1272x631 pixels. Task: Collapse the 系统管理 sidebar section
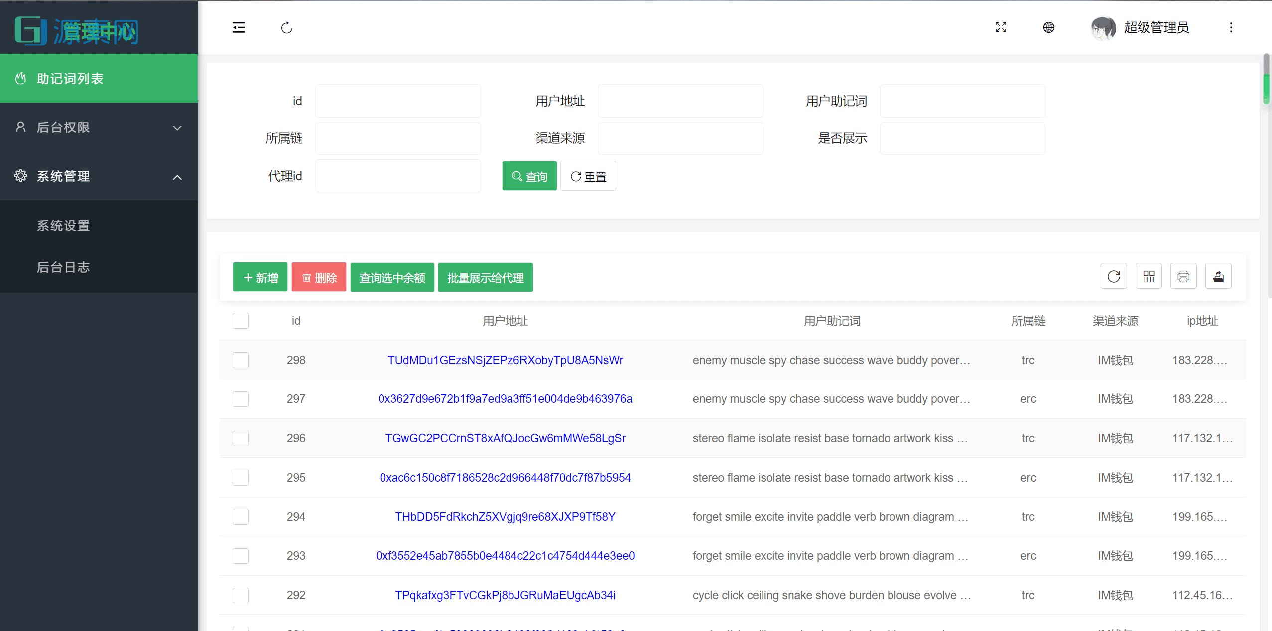point(98,176)
